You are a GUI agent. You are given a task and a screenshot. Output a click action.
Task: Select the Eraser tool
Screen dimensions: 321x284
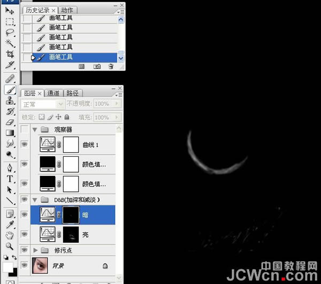10,122
